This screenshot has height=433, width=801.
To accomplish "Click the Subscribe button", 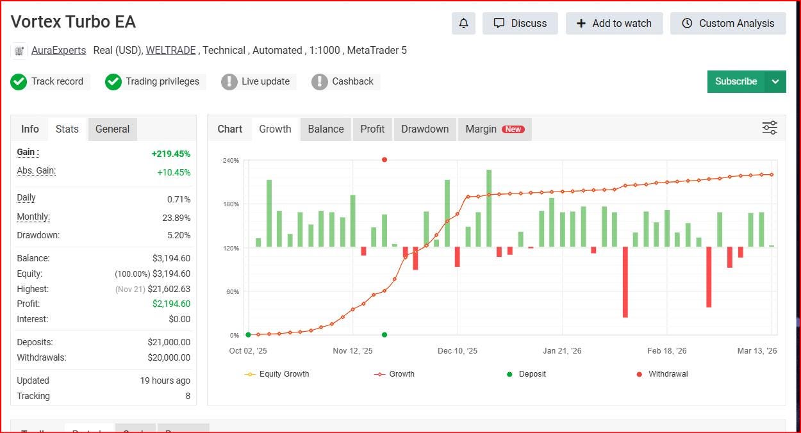I will [x=736, y=81].
